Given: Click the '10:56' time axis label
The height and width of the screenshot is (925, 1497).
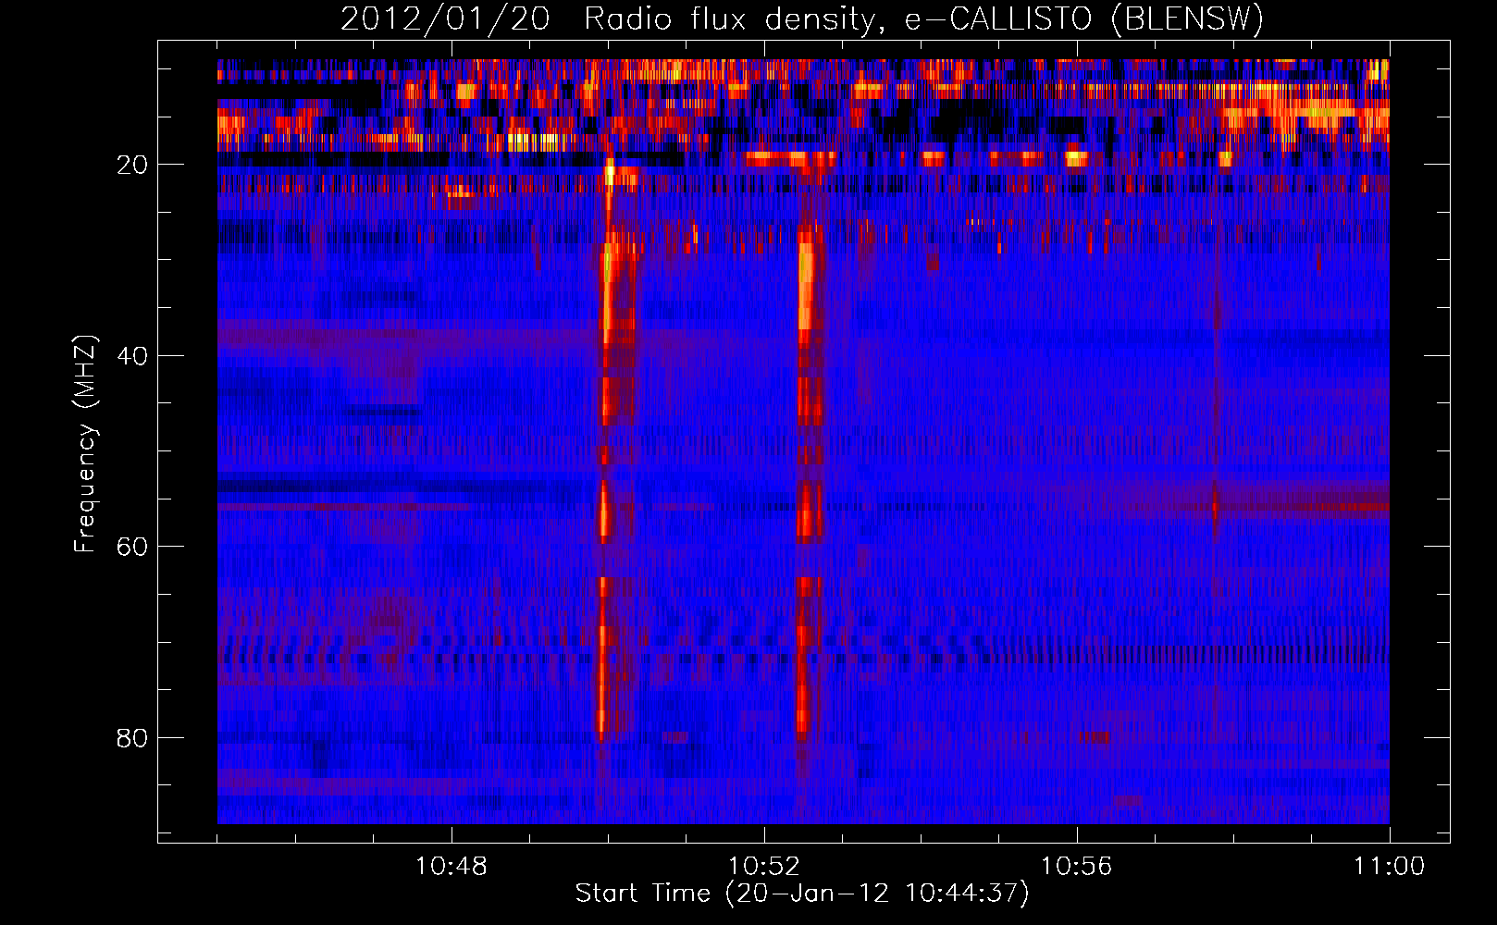Looking at the screenshot, I should [1077, 867].
